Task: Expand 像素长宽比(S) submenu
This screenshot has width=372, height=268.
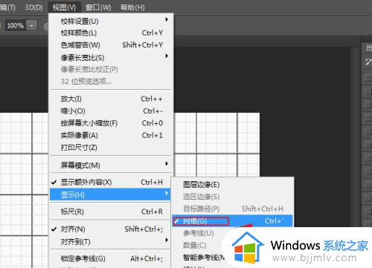Action: (x=111, y=57)
